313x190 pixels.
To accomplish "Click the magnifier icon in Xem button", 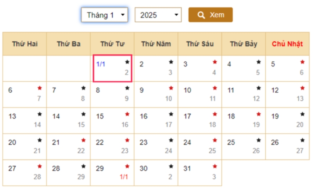I will pos(201,15).
